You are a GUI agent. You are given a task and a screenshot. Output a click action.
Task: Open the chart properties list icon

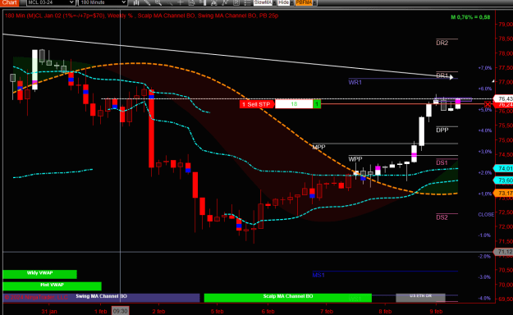247,2
